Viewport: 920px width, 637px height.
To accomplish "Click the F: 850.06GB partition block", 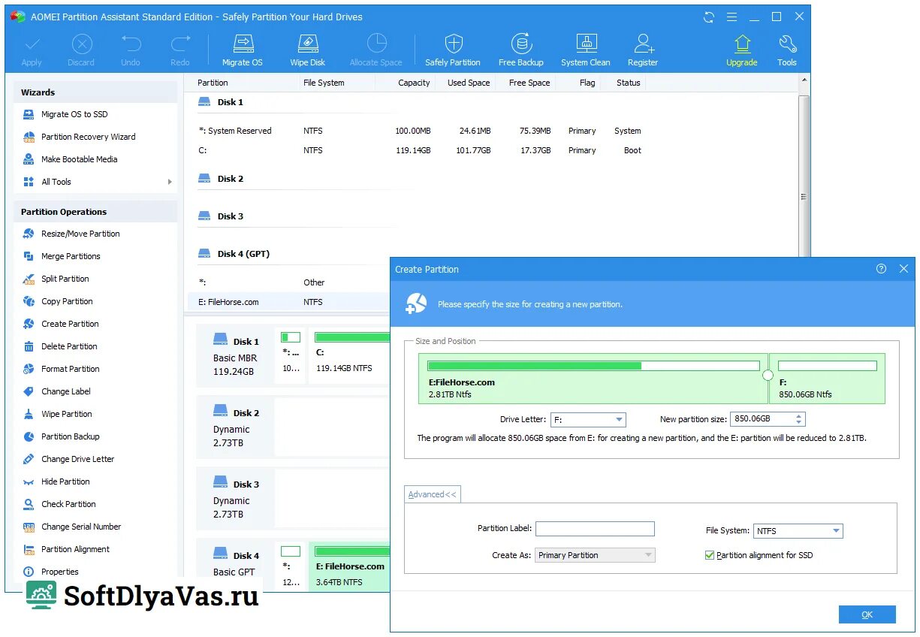I will (828, 379).
